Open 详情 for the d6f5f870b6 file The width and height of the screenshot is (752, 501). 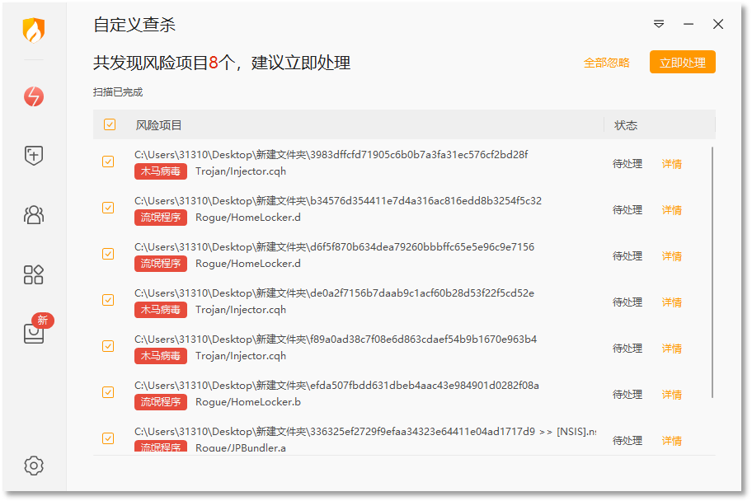pyautogui.click(x=671, y=256)
